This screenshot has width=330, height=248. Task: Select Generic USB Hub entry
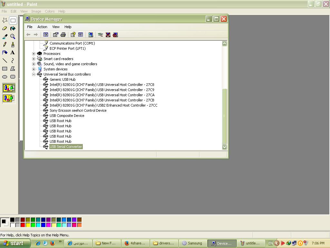coord(63,79)
